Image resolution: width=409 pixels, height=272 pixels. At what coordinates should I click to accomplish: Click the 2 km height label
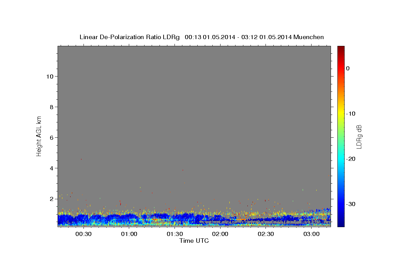pyautogui.click(x=51, y=199)
